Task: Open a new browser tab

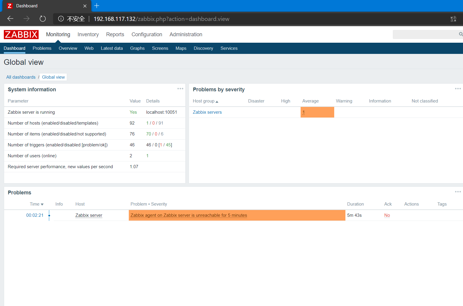Action: [97, 6]
